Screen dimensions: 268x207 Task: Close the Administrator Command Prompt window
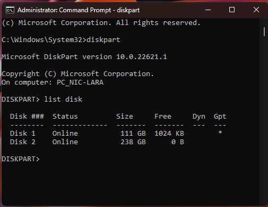point(256,10)
